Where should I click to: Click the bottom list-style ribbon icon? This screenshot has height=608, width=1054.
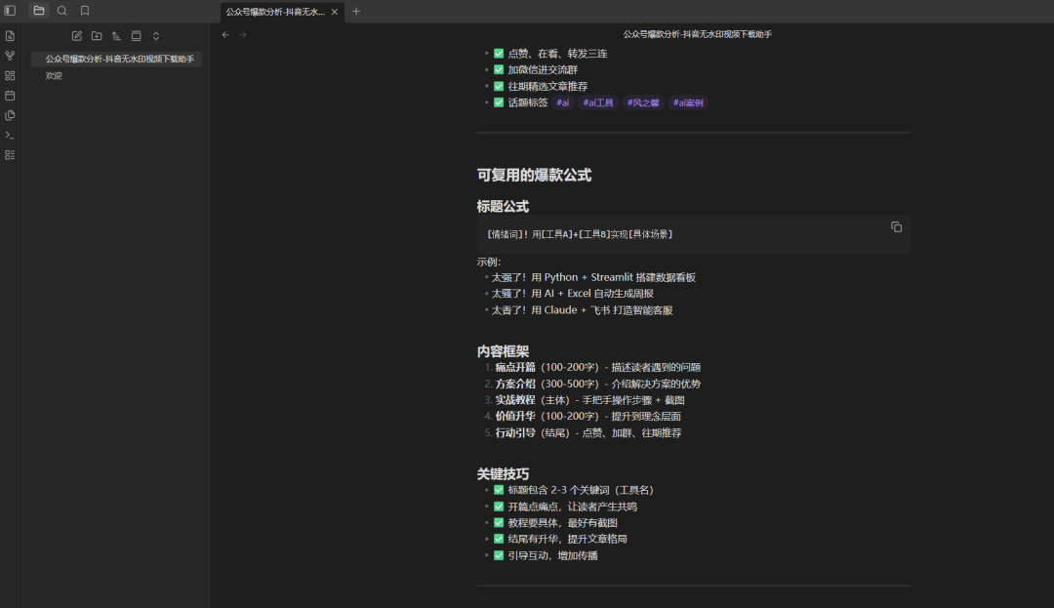[x=10, y=155]
